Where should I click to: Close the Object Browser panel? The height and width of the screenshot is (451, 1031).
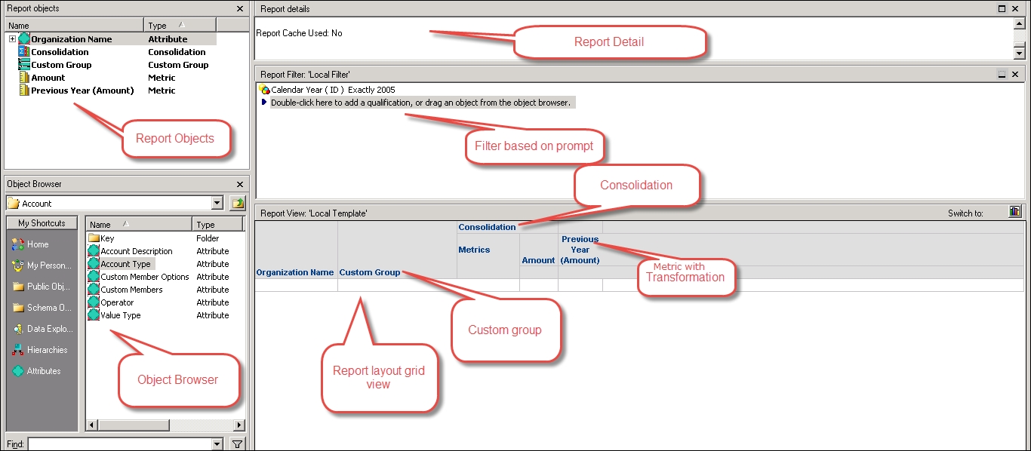pos(240,184)
